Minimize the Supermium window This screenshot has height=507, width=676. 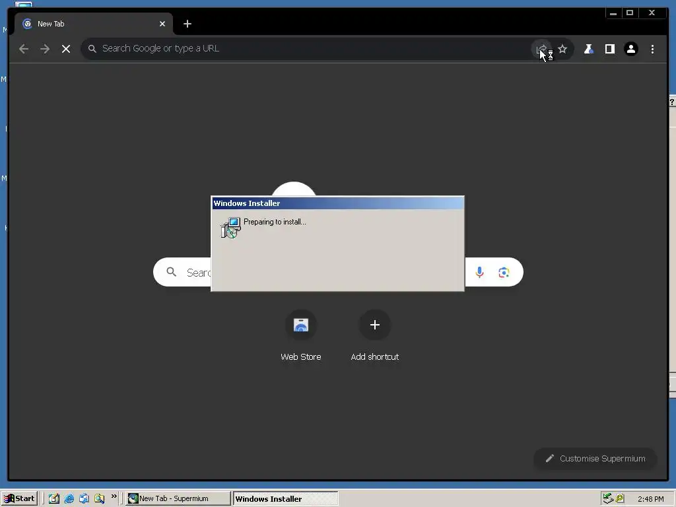click(x=613, y=13)
